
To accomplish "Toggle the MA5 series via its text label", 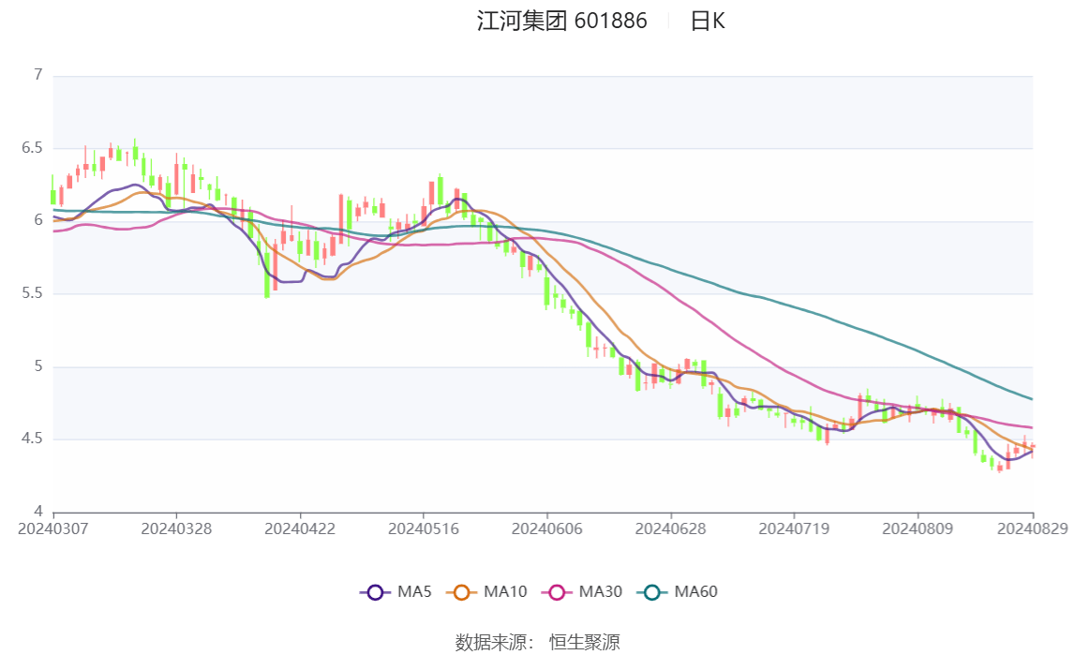I will (x=414, y=592).
